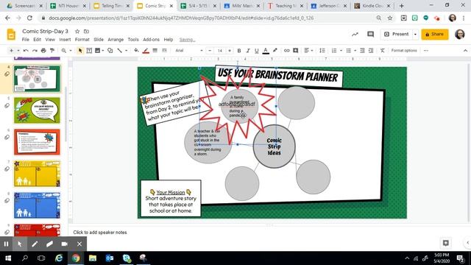Select the green bubble slide 5 thumbnail

pos(37,110)
